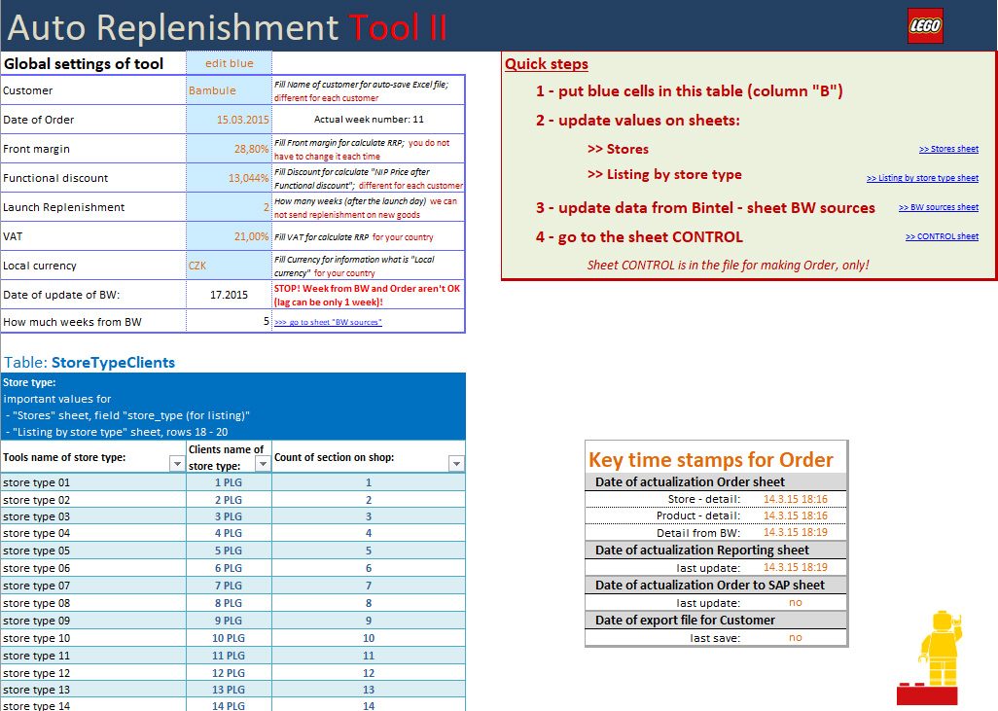Select the Functional discount value 13,044%

[x=230, y=178]
